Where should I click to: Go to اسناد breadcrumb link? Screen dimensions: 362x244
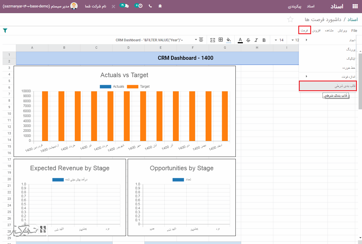352,19
